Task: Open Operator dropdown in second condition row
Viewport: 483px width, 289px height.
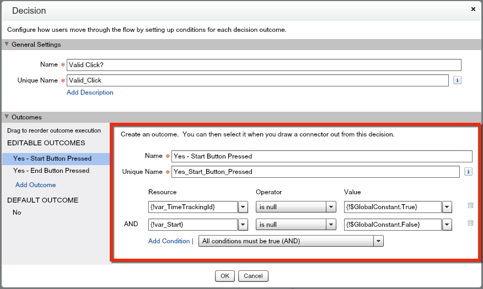Action: (331, 225)
